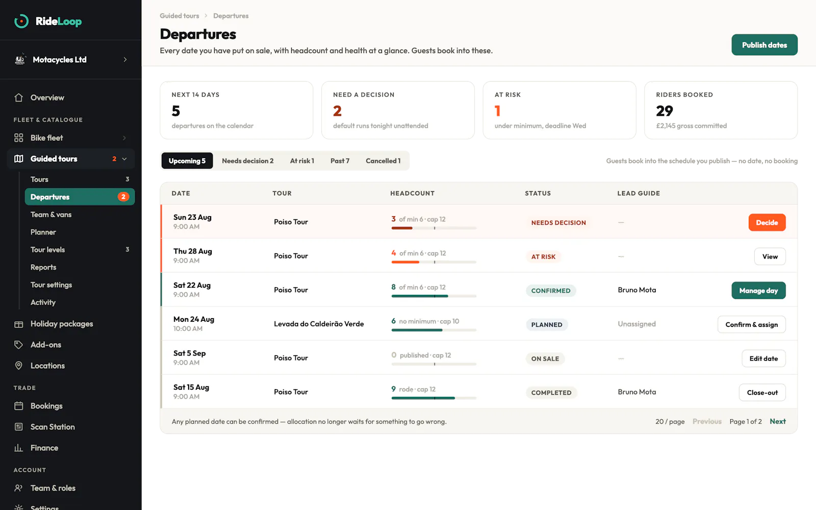Open the At Risk summary card
816x510 pixels.
tap(559, 110)
